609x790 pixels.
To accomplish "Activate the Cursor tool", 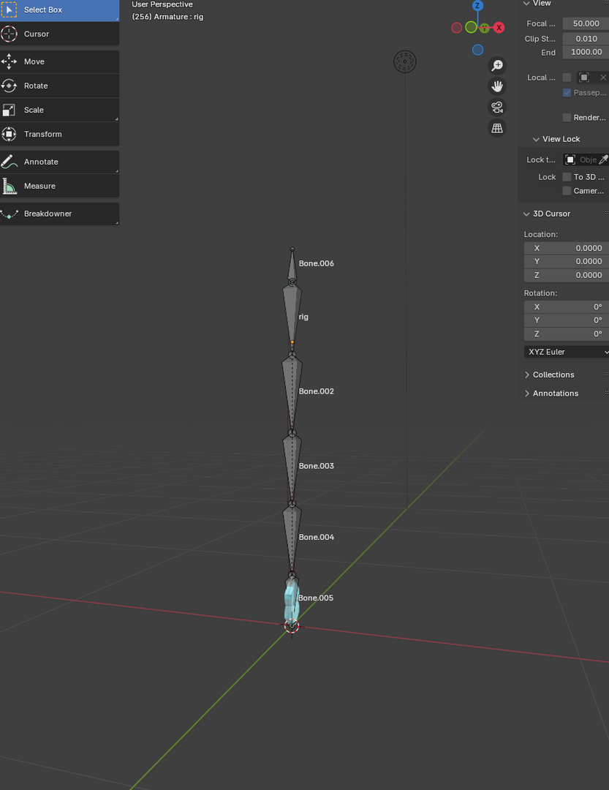I will [59, 34].
